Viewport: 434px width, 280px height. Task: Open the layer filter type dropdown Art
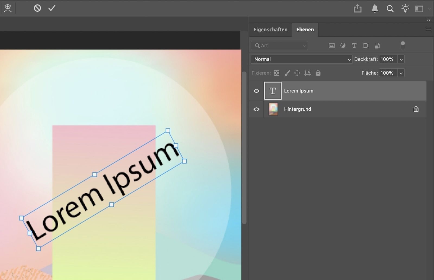(279, 46)
